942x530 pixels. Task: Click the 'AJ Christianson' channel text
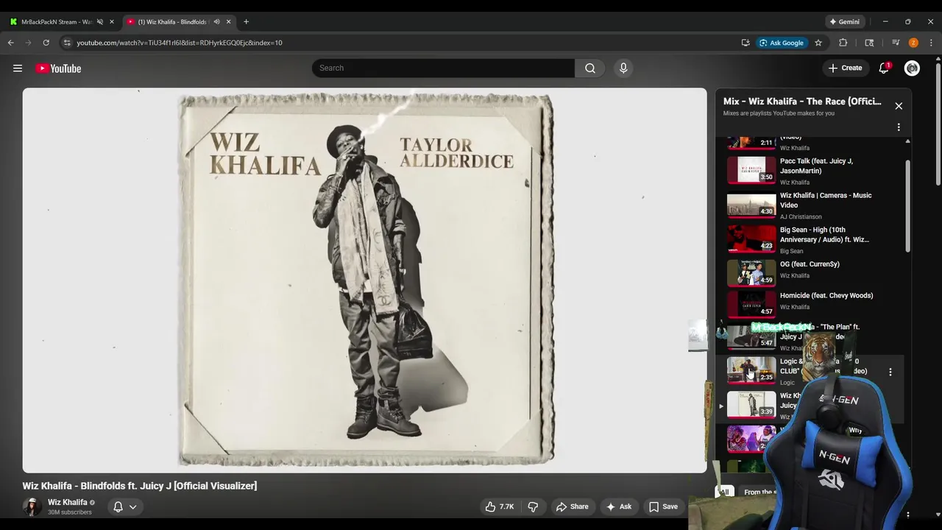click(801, 216)
